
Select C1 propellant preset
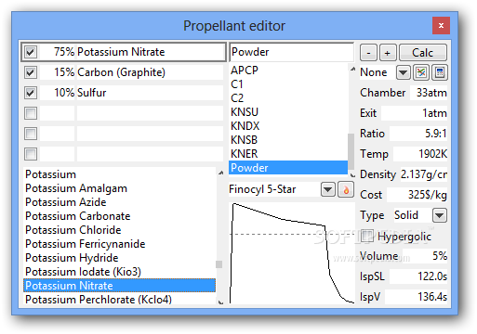[x=288, y=84]
